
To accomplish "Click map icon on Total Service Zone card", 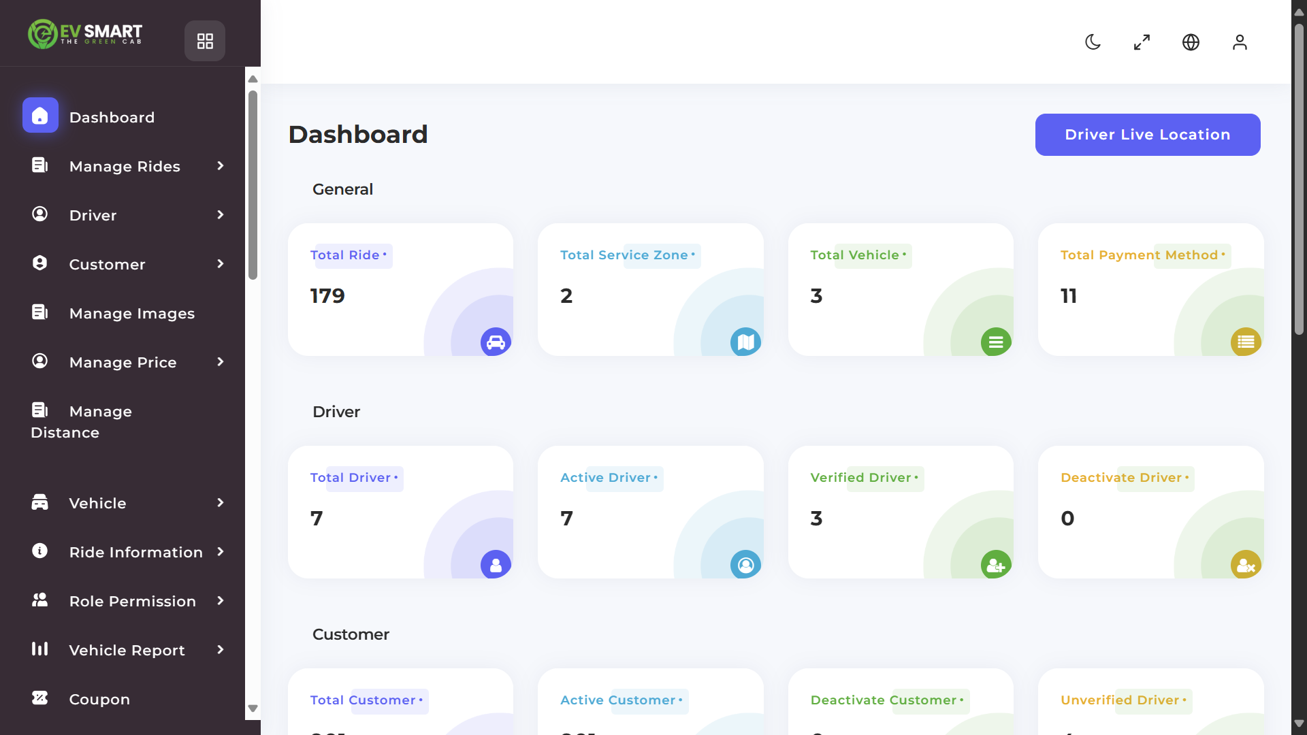I will tap(745, 342).
